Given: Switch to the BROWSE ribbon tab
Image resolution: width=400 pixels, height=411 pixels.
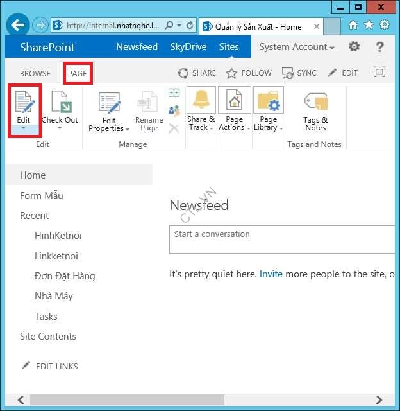Looking at the screenshot, I should click(x=35, y=73).
